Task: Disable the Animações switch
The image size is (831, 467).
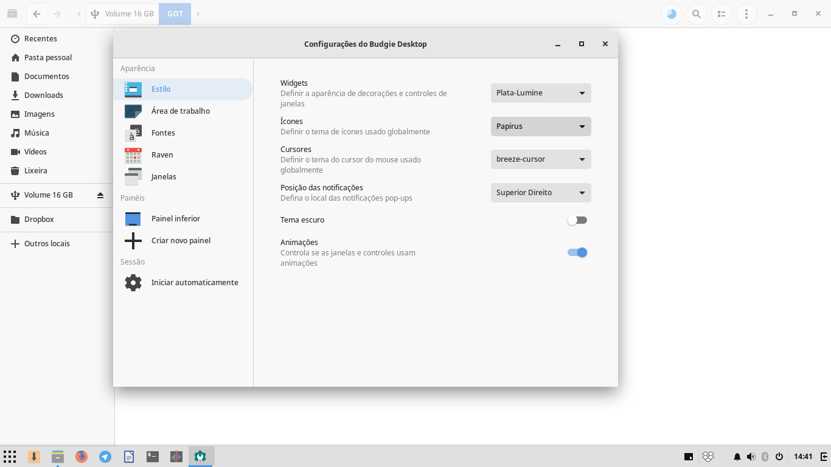Action: (x=577, y=252)
